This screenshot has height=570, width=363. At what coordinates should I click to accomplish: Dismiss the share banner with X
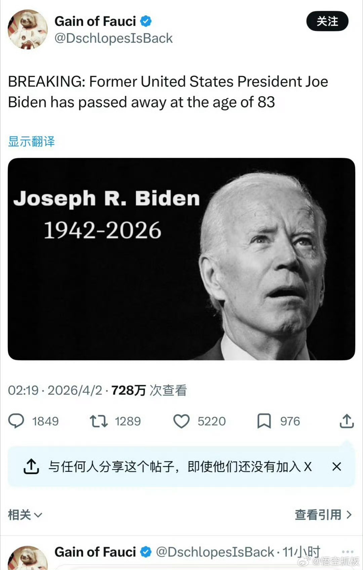point(336,467)
